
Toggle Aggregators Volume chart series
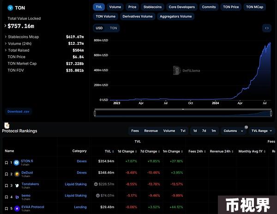click(176, 17)
